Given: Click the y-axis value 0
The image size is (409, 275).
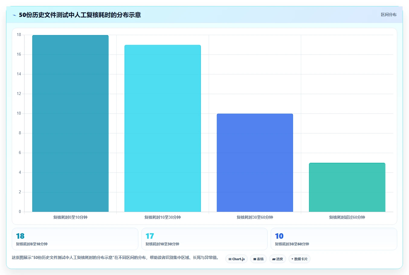Looking at the screenshot, I should [20, 212].
